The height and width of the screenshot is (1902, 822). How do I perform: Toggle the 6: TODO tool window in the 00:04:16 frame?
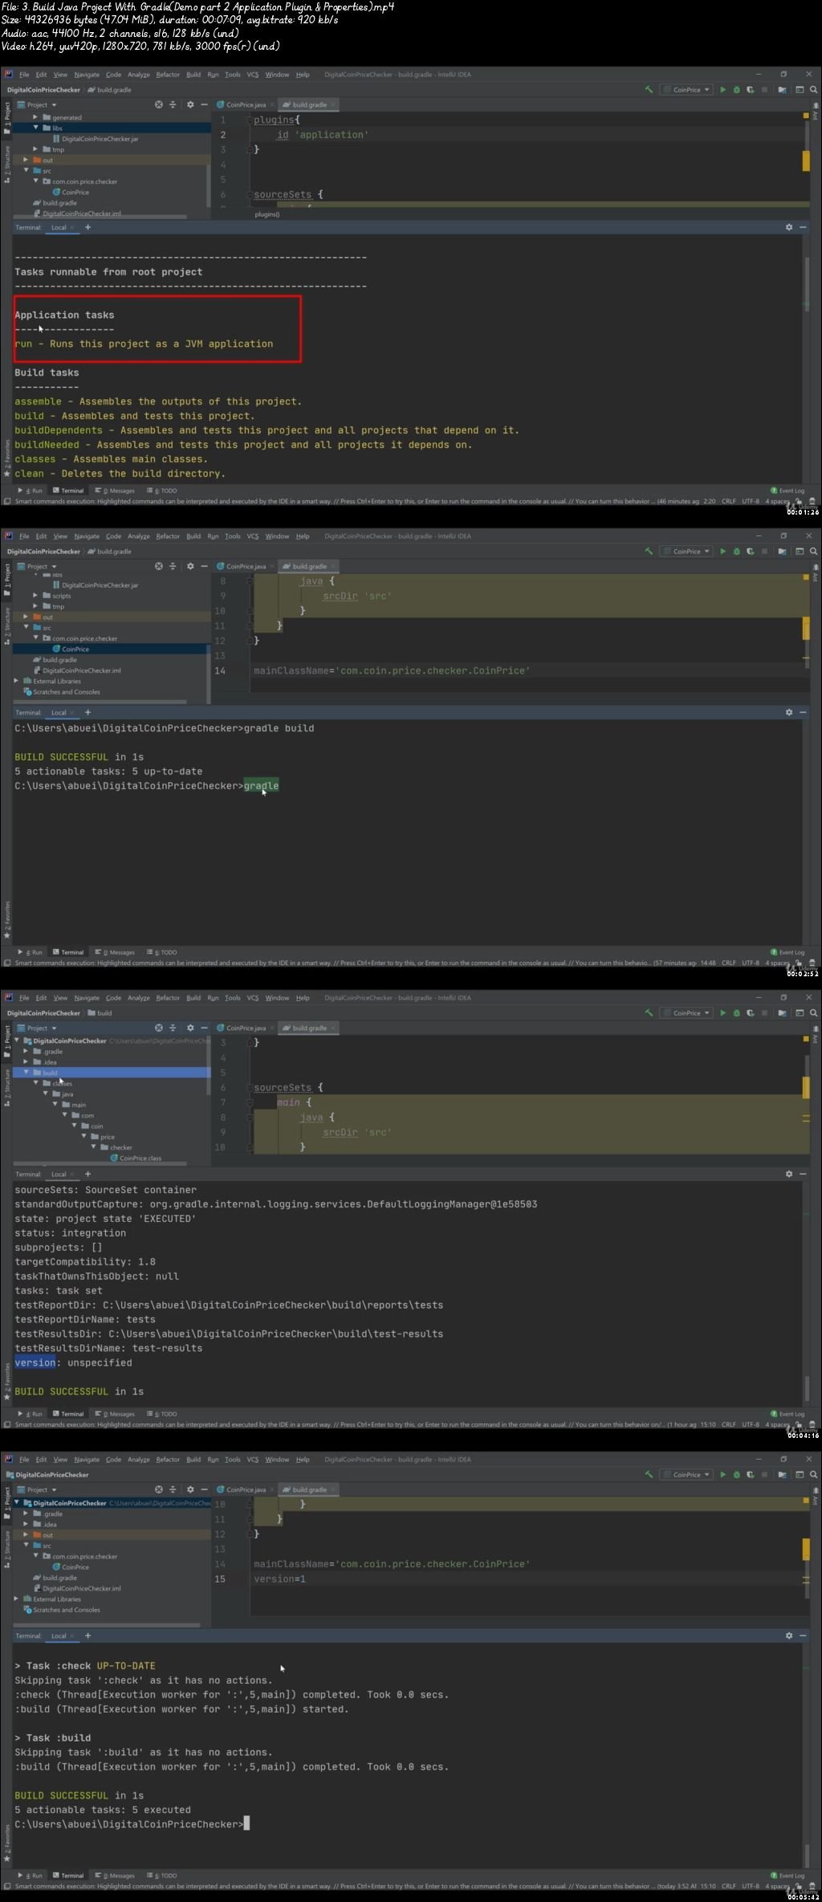pyautogui.click(x=162, y=1414)
